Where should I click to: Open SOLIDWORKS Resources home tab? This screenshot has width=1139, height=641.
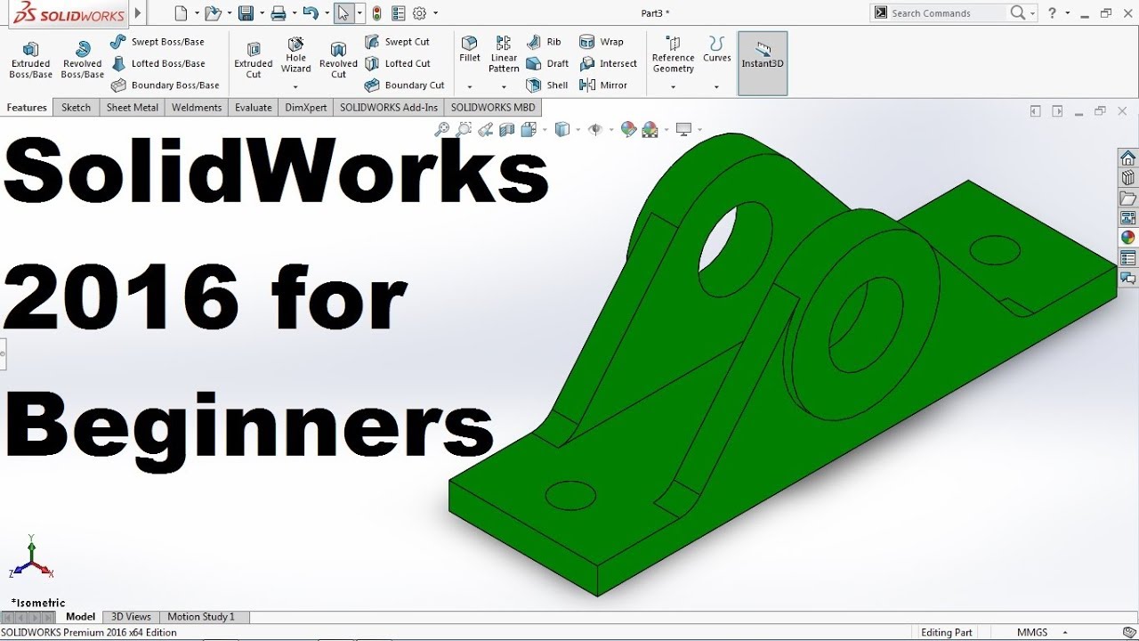pos(1127,158)
